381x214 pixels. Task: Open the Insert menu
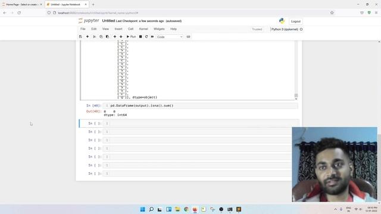point(118,29)
